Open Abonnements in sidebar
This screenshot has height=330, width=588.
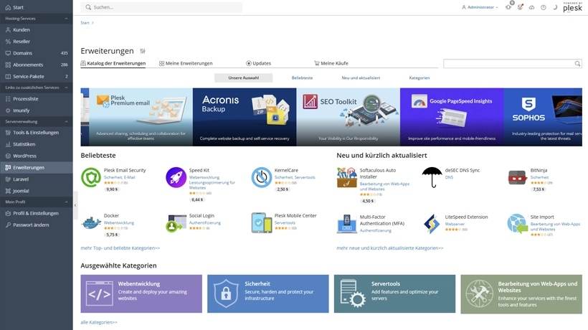(x=37, y=65)
